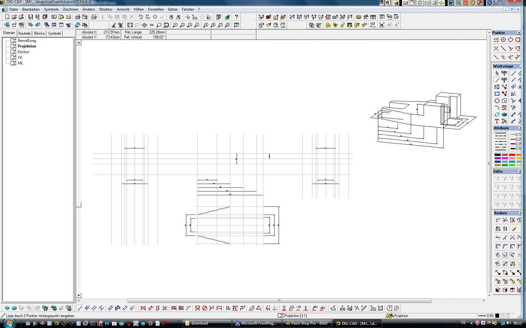
Task: Click the Edit 1 tool icon
Action: tap(504, 73)
